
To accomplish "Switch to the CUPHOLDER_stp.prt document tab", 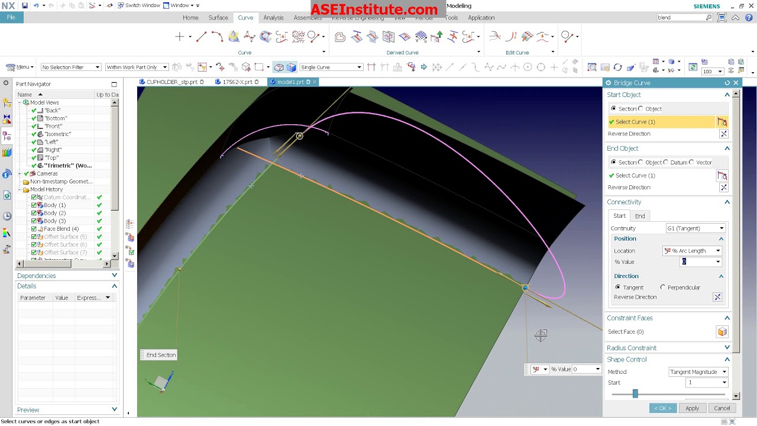I will (172, 82).
